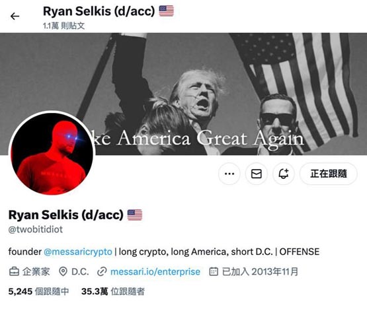The image size is (367, 309).
Task: Send a direct message via envelope icon
Action: [x=257, y=174]
